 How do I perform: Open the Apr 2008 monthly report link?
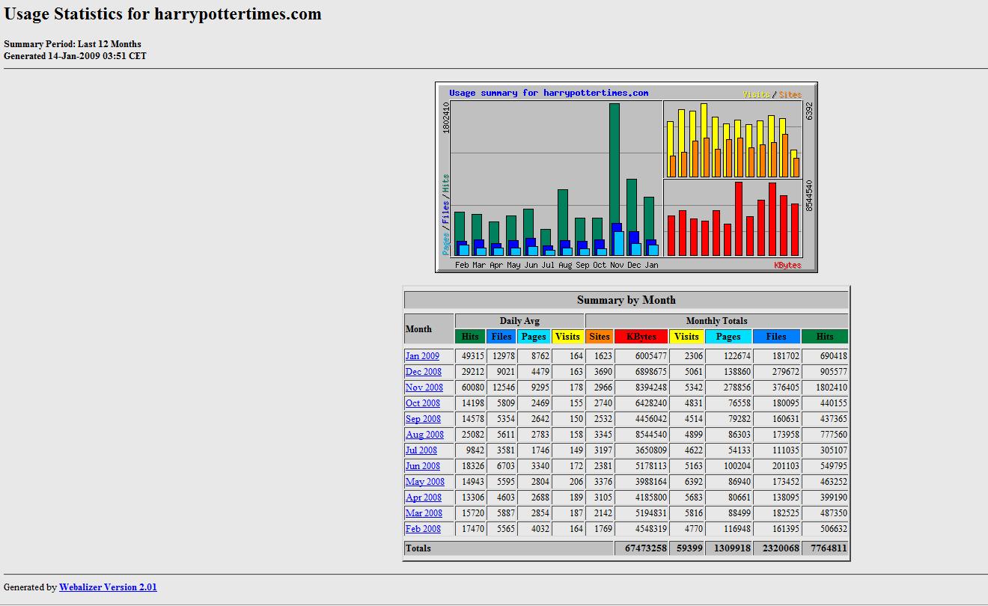tap(424, 498)
